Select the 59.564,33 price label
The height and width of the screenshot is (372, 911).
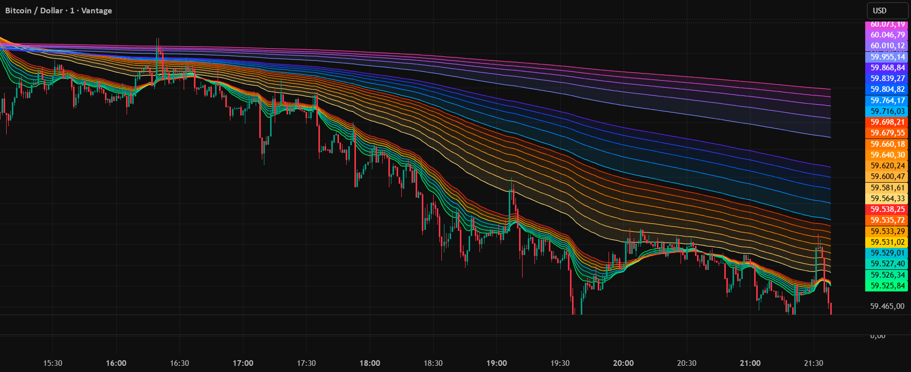(x=887, y=199)
